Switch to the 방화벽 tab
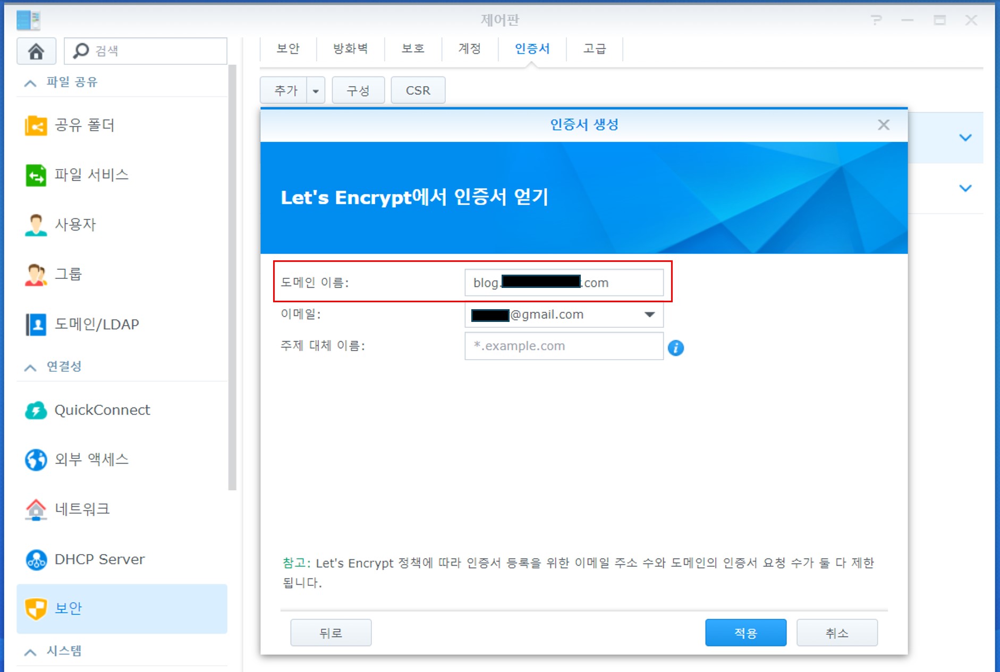The width and height of the screenshot is (1000, 672). pyautogui.click(x=351, y=49)
